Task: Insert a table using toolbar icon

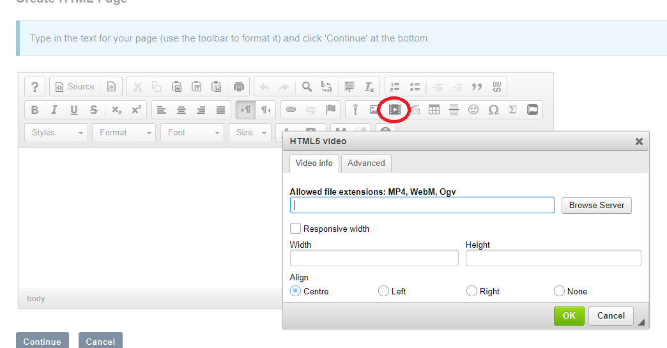Action: click(x=434, y=110)
